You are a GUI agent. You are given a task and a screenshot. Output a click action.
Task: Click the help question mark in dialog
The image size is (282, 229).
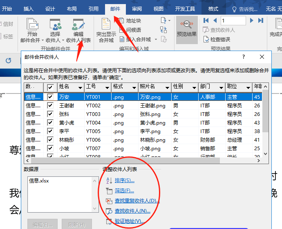click(x=244, y=57)
